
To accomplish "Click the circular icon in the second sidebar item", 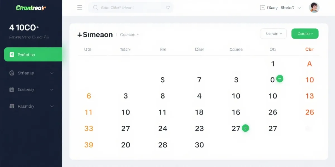I will [x=12, y=73].
